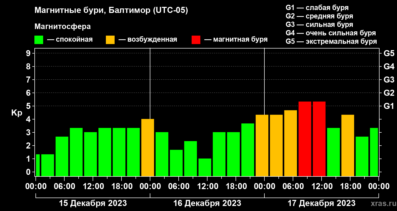Click the '17 Декабря 2023' date label
Viewport: 397px width, 211px height.
322,203
